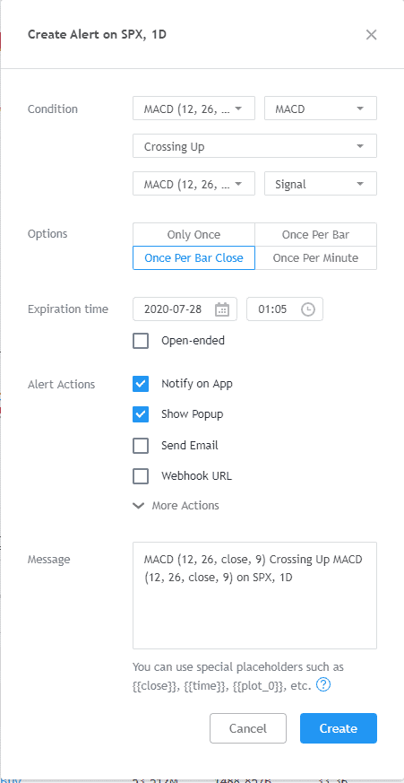
Task: Open first MACD (12, 26, ... source dropdown
Action: tap(193, 109)
